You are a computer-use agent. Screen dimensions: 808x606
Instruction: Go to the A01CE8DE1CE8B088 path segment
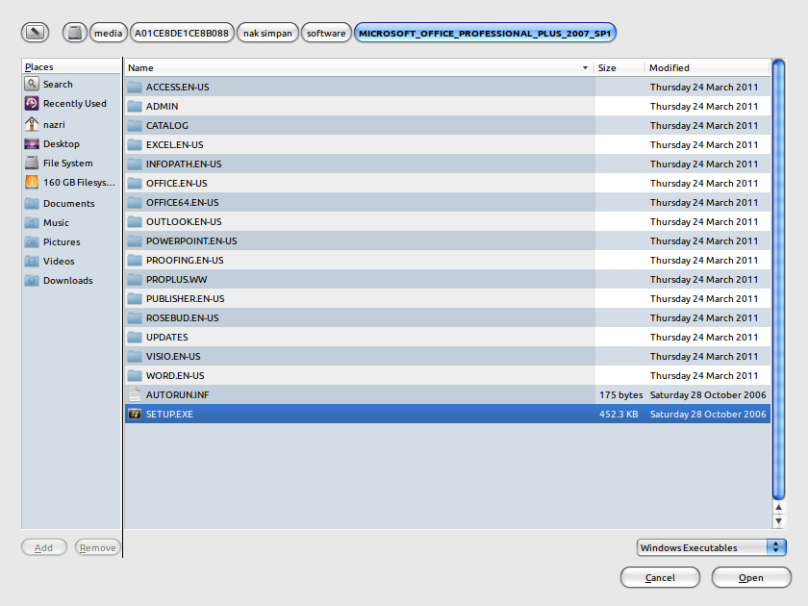pyautogui.click(x=182, y=33)
